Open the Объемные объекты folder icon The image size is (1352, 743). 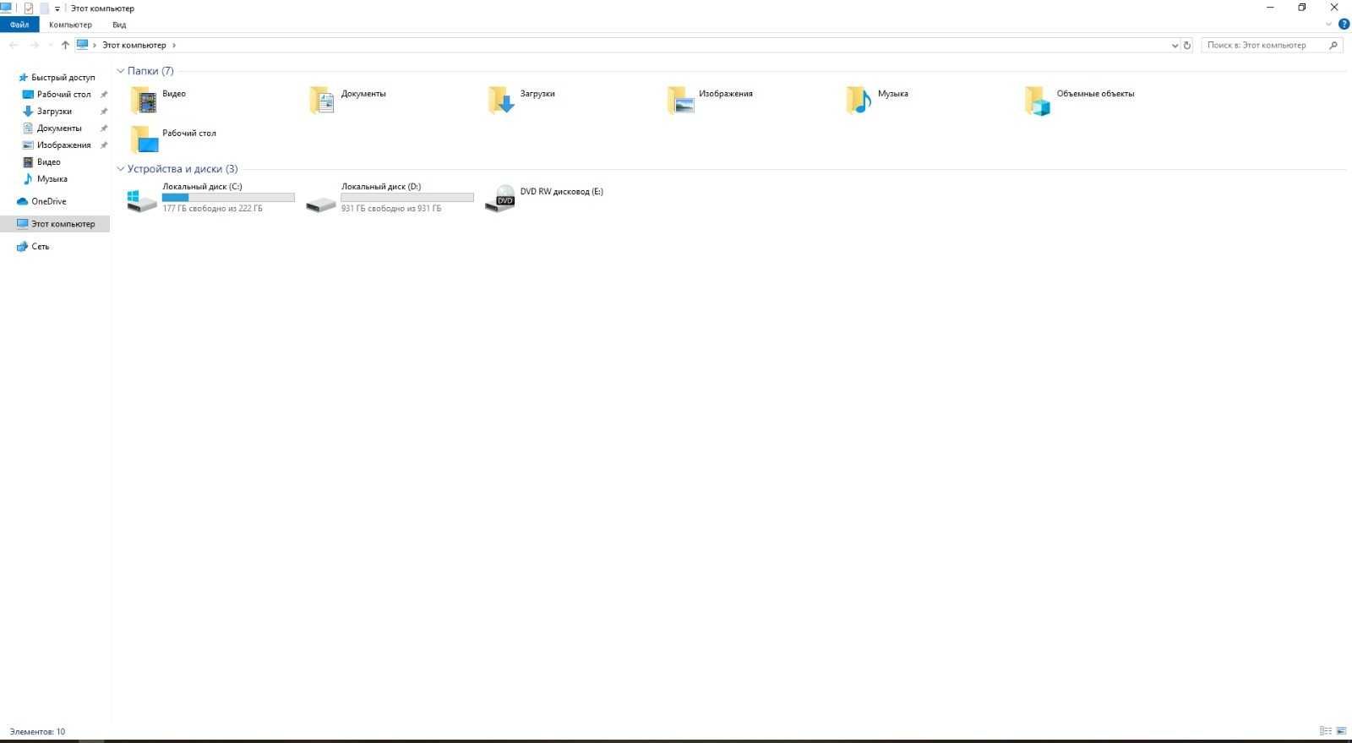click(x=1038, y=101)
